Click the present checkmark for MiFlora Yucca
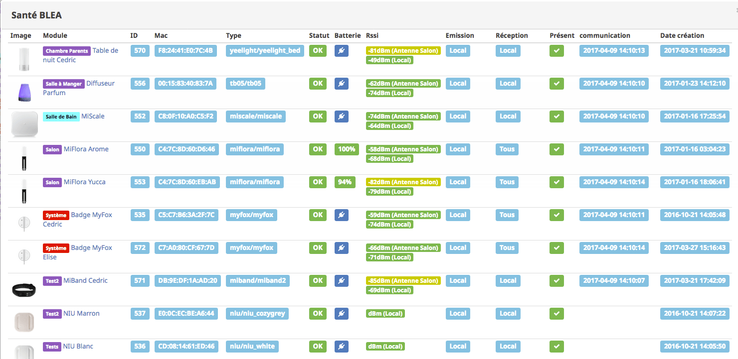Viewport: 738px width, 359px height. pos(556,182)
